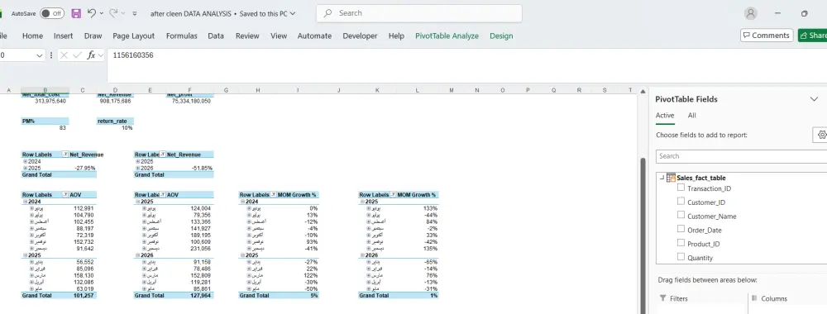Expand the month row with AOV 231,056
Image resolution: width=827 pixels, height=314 pixels.
(145, 248)
